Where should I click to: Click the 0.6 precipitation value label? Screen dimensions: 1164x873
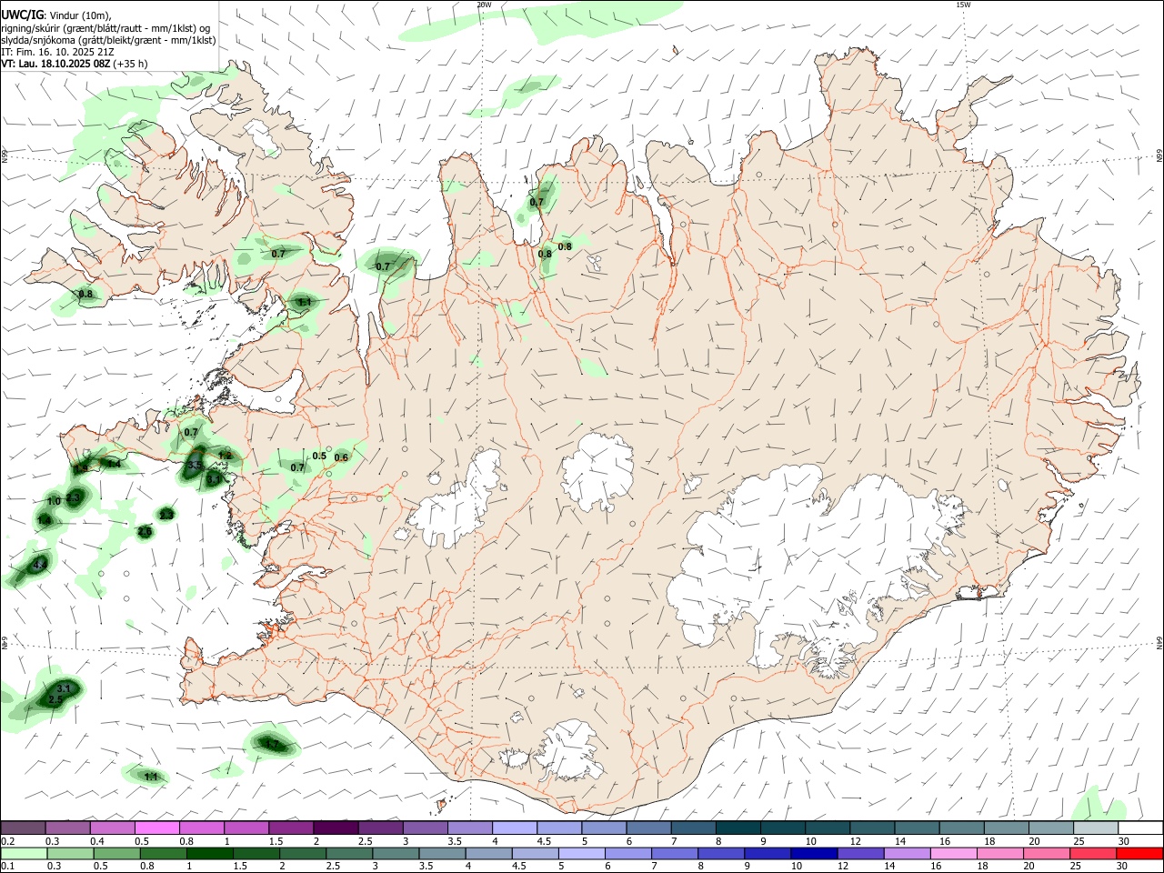click(342, 457)
